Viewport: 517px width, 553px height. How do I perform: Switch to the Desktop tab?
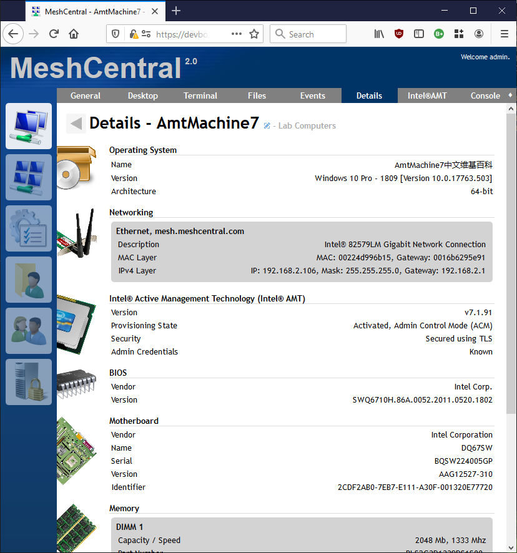[142, 95]
